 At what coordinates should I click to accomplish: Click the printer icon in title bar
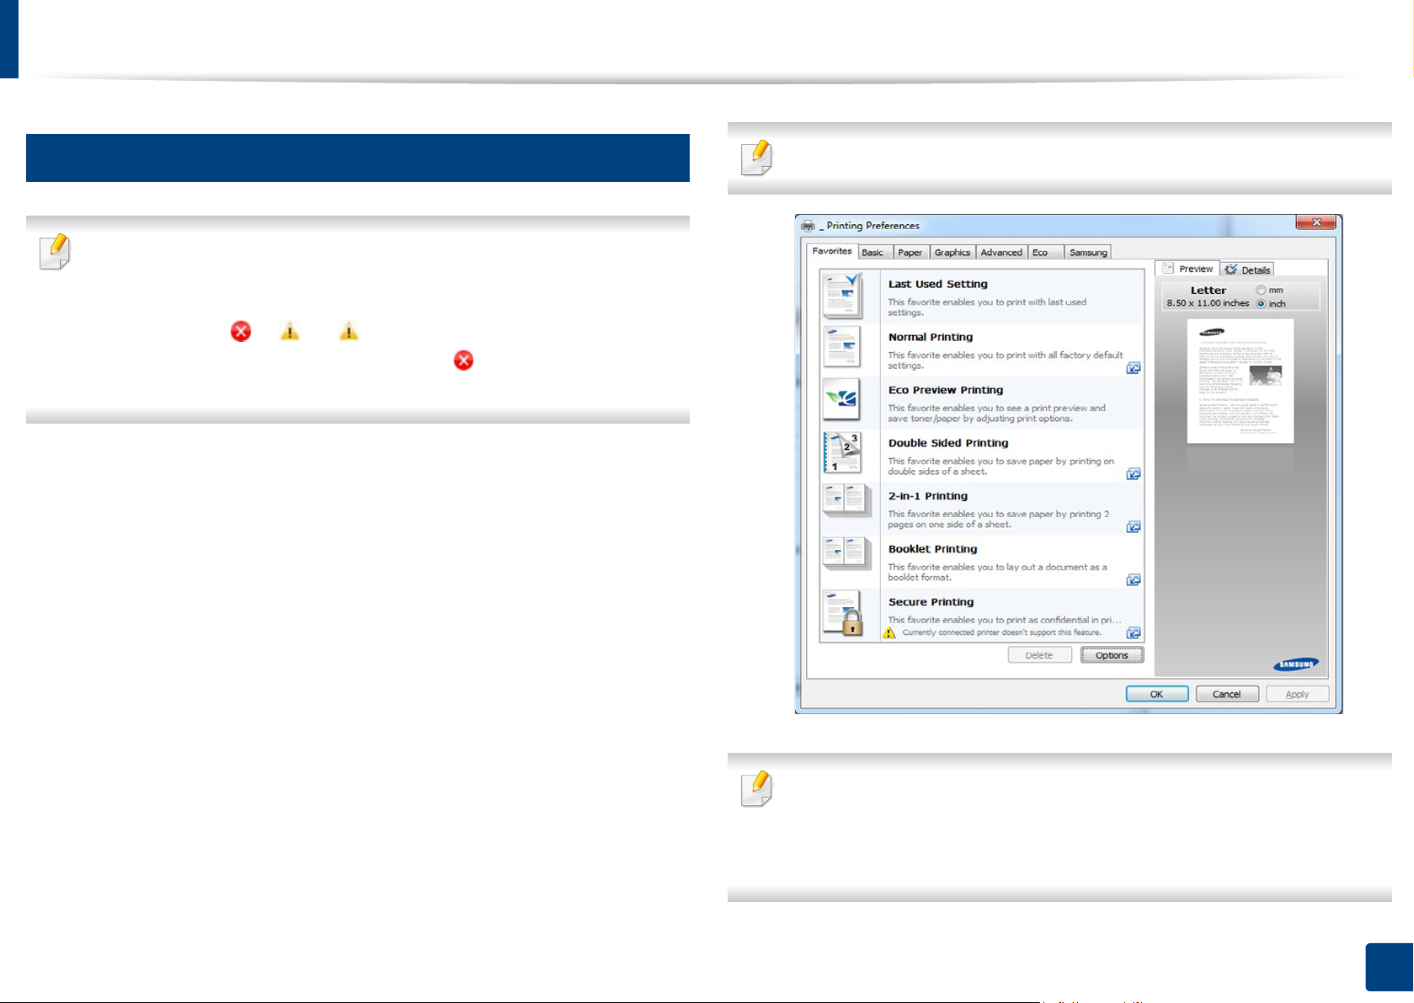click(808, 226)
